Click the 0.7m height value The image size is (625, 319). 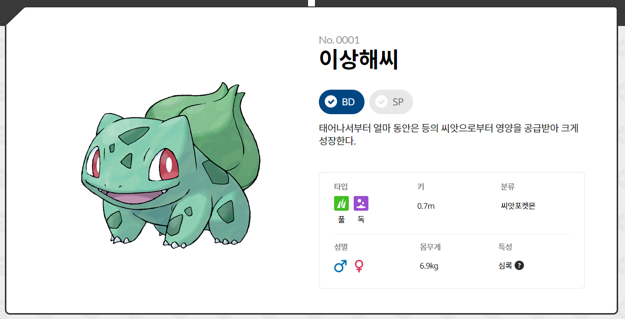click(426, 206)
